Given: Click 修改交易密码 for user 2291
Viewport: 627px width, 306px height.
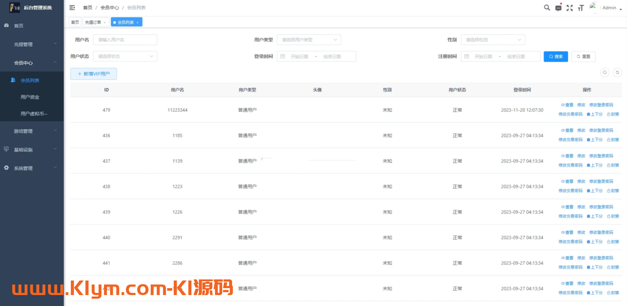Looking at the screenshot, I should pos(570,242).
